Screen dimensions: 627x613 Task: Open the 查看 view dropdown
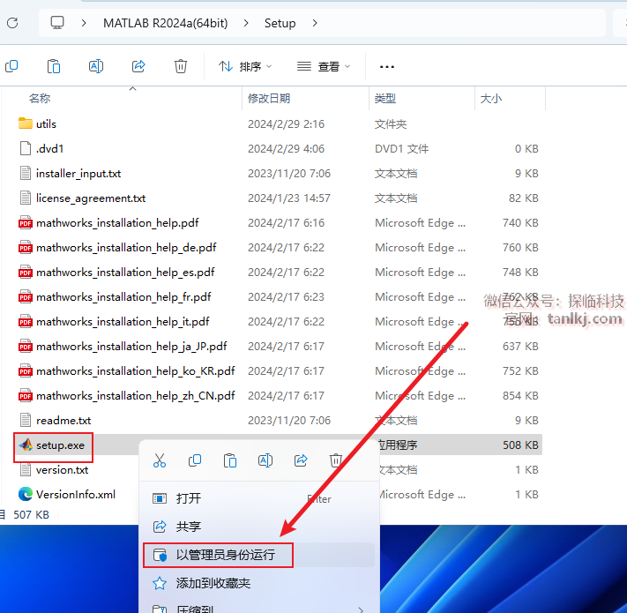pos(324,66)
